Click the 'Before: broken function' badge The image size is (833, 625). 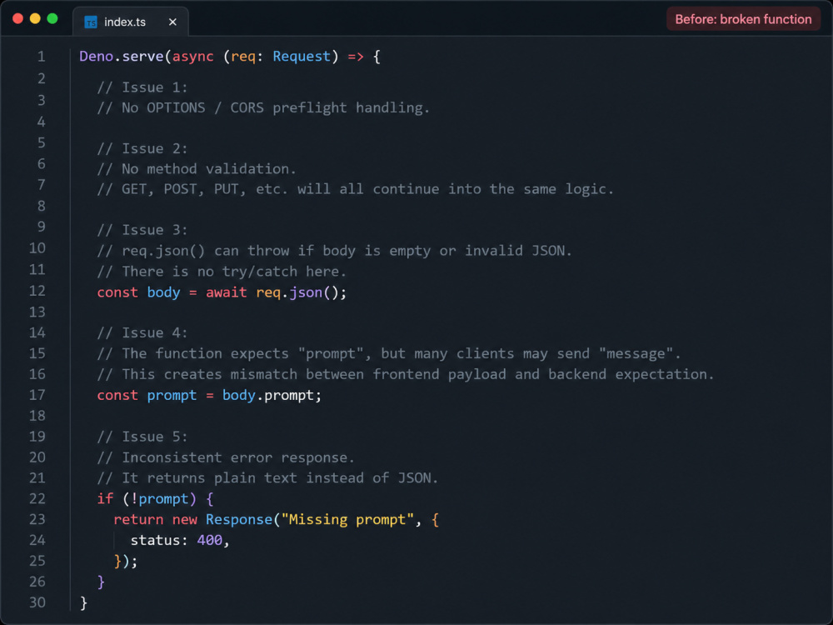[x=743, y=19]
